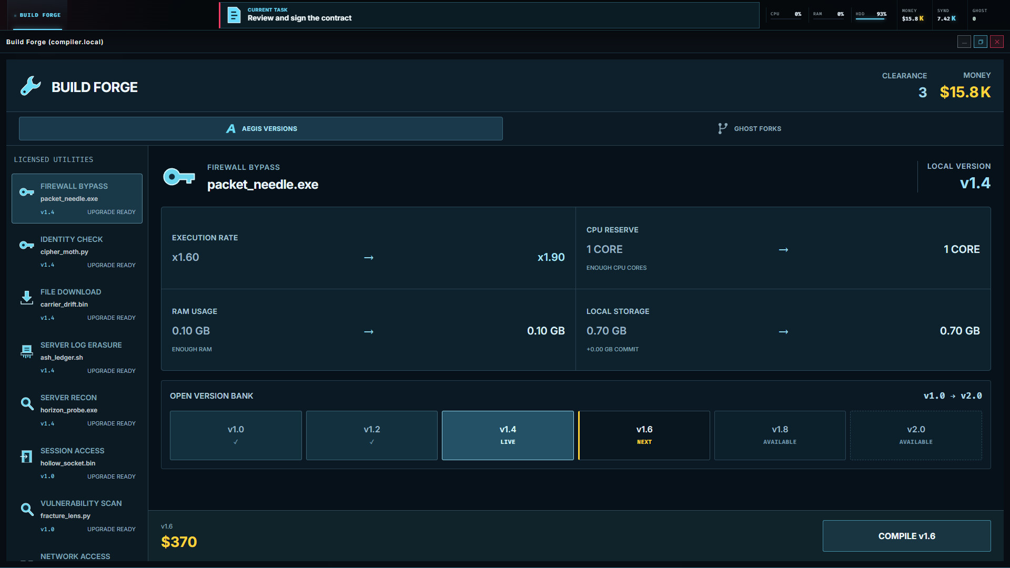The image size is (1010, 568).
Task: Select the Firewall Bypass utility
Action: [77, 198]
